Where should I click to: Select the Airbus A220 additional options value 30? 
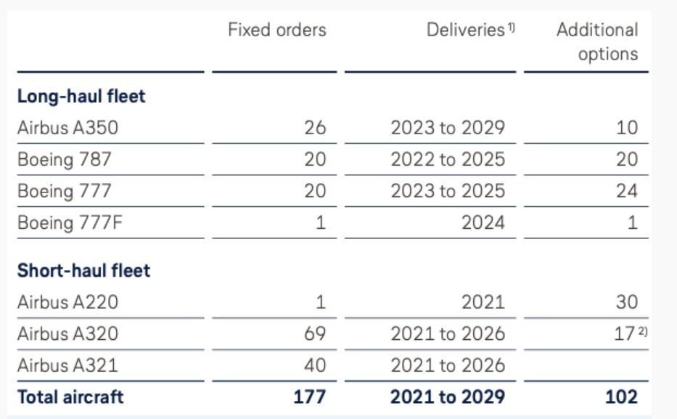click(626, 302)
